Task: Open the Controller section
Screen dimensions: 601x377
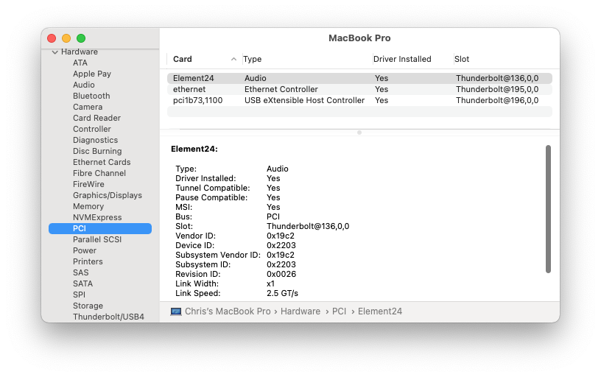Action: [x=91, y=129]
